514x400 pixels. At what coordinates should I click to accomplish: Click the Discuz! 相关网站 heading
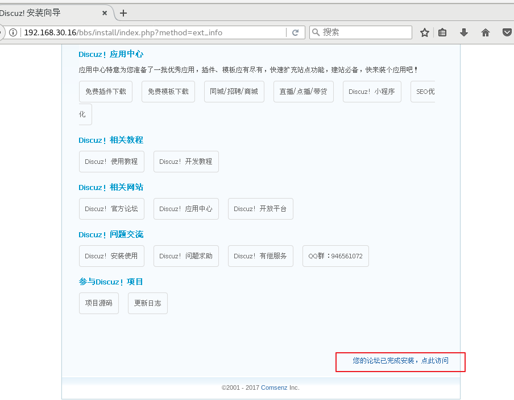(111, 187)
